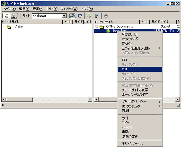
Task: Open the サイト(S) menu
Action: tap(52, 9)
